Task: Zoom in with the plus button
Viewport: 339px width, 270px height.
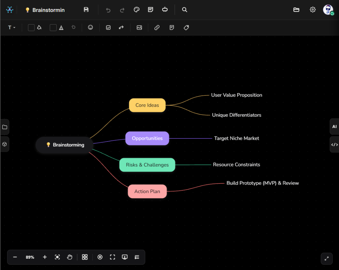Action: (x=45, y=257)
